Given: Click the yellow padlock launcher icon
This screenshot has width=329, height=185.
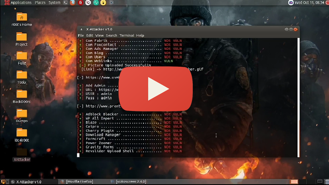Looking at the screenshot, I should pos(103,2).
